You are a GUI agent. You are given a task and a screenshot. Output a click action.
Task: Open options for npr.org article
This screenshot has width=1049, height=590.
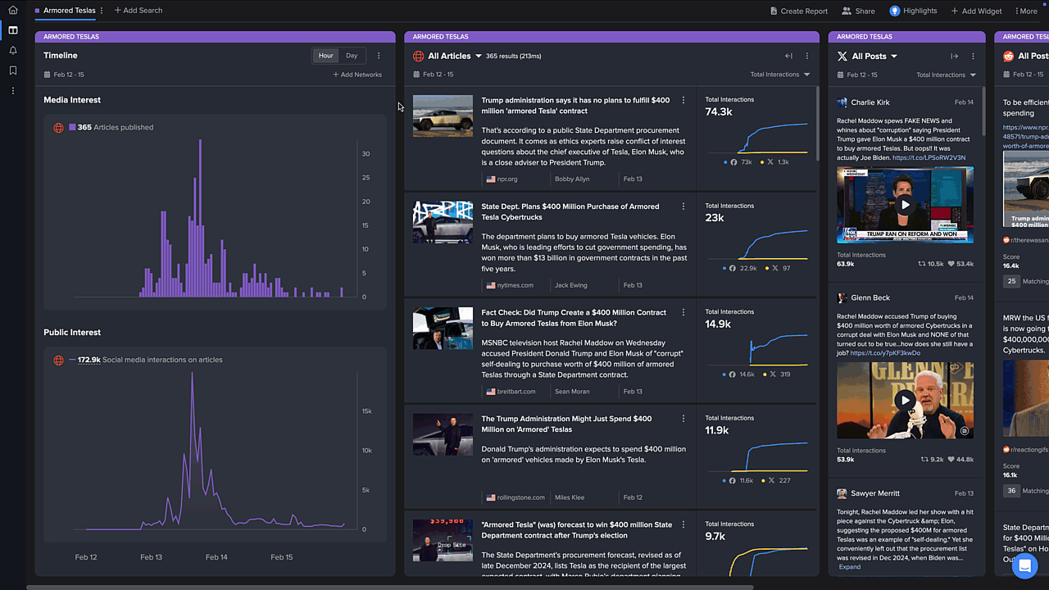[x=683, y=100]
